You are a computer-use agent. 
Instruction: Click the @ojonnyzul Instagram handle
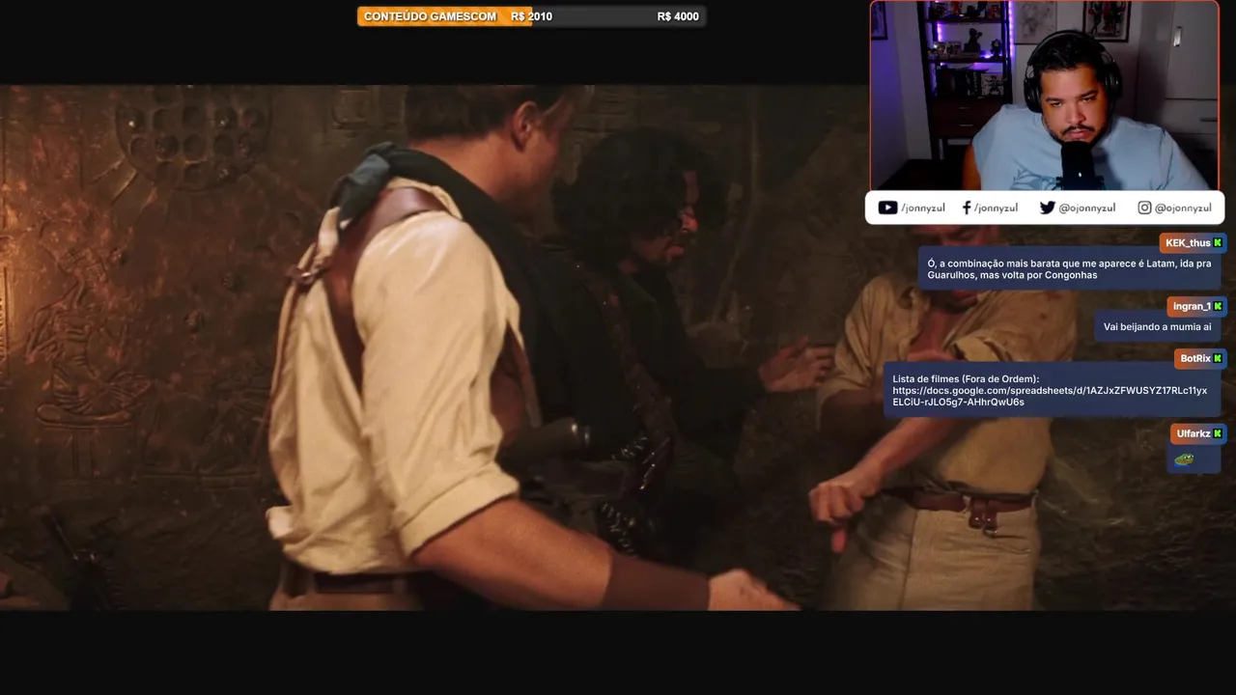tap(1184, 208)
